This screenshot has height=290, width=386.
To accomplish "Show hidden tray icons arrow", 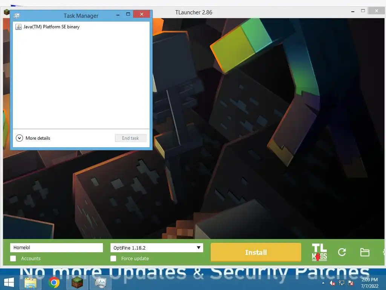I will 323,283.
